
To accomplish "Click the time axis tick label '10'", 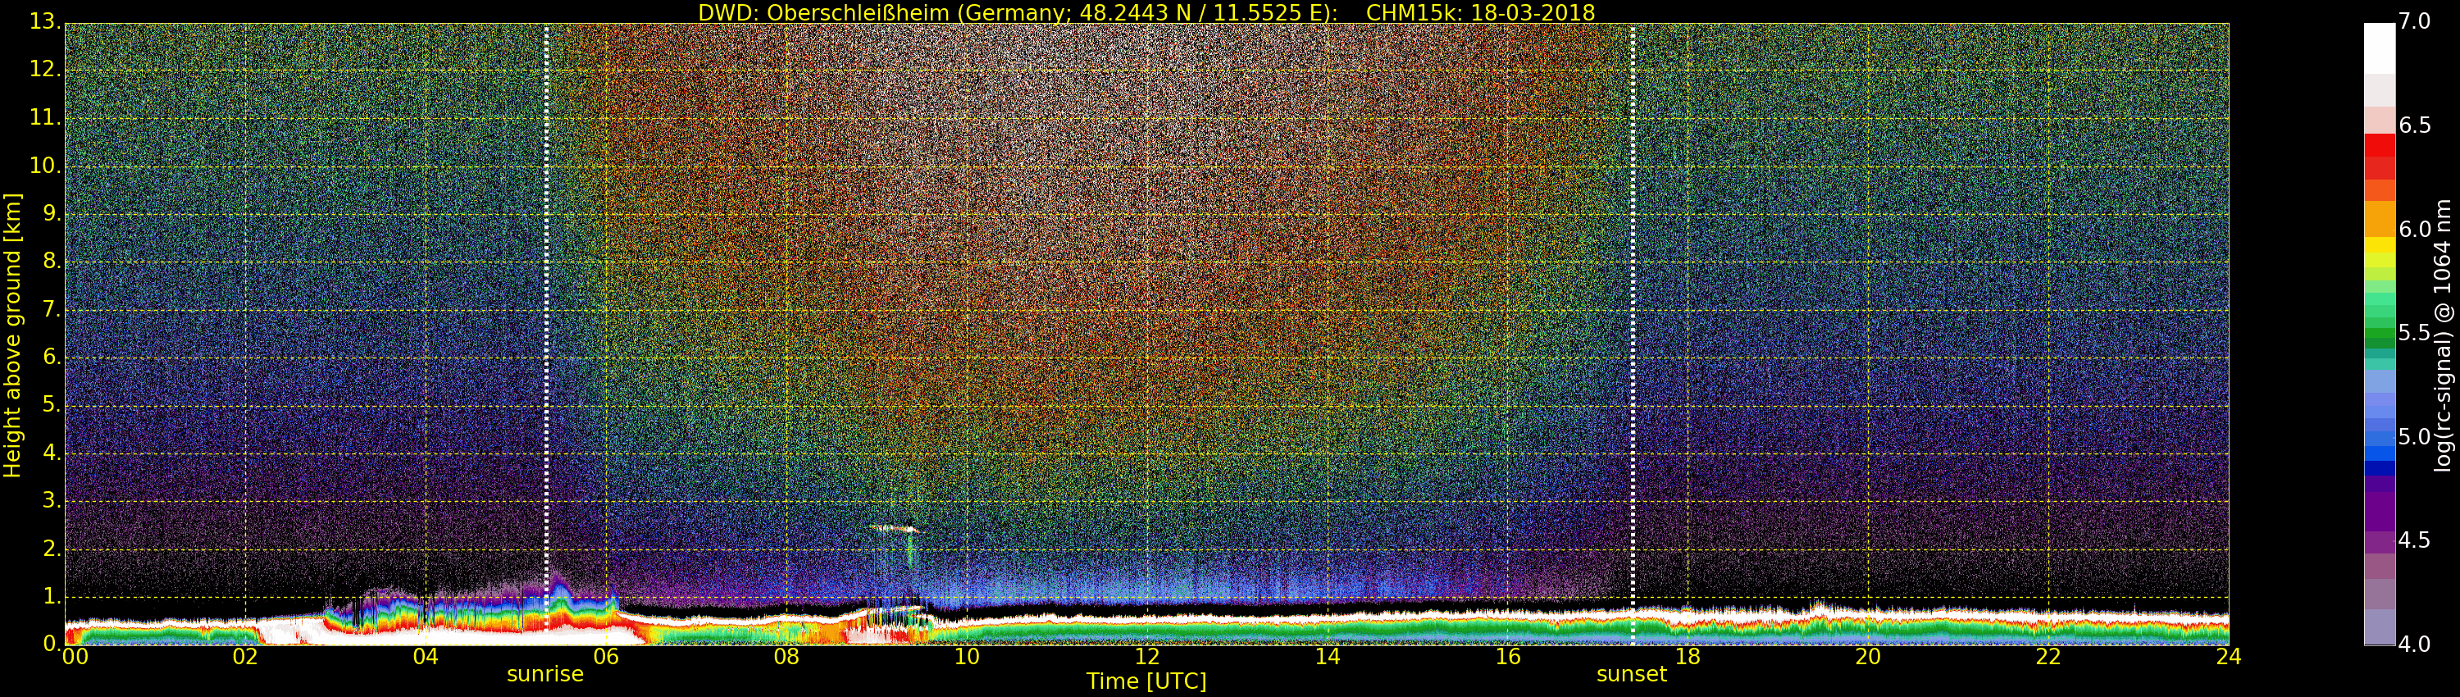I will pos(967,657).
